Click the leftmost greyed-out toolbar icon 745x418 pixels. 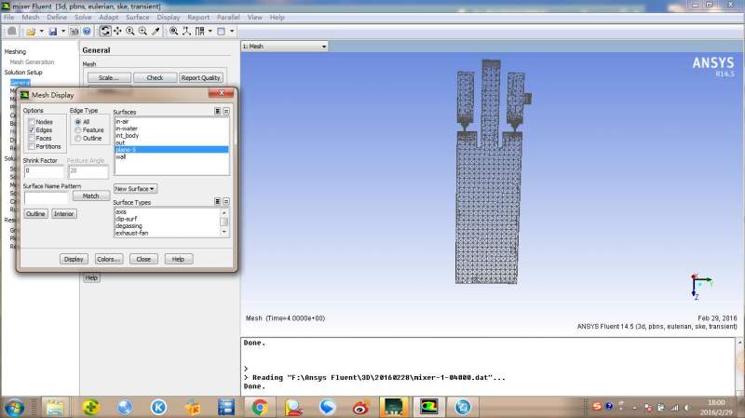(x=12, y=32)
